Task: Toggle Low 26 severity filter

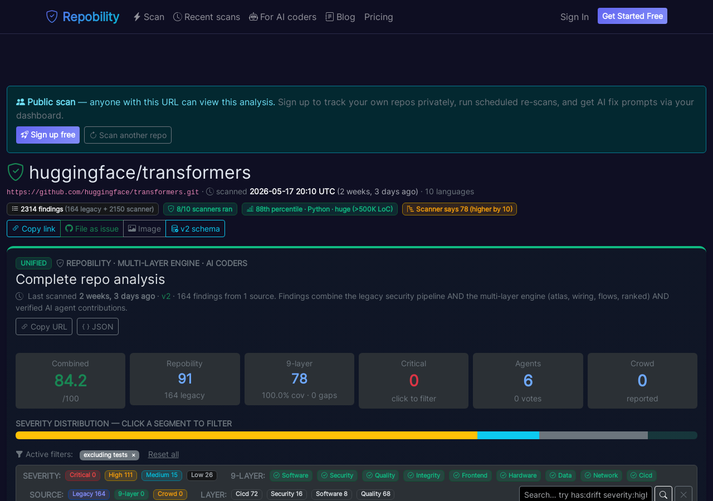Action: [x=202, y=475]
